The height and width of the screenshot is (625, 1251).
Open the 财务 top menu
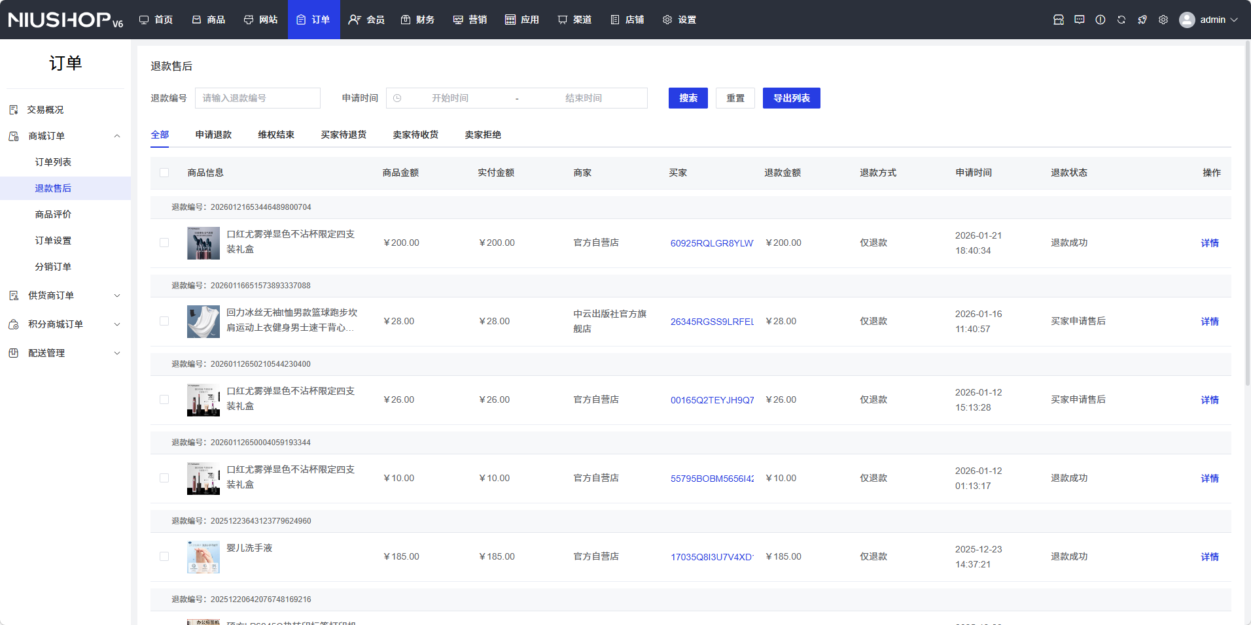(417, 20)
